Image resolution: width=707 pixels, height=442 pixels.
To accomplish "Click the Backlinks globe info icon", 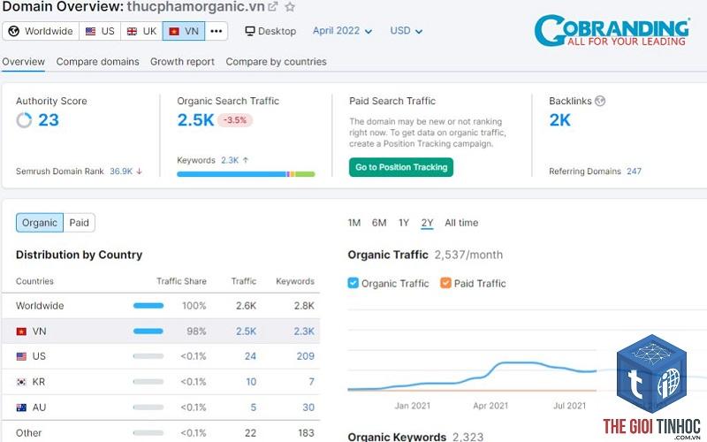I will click(600, 101).
